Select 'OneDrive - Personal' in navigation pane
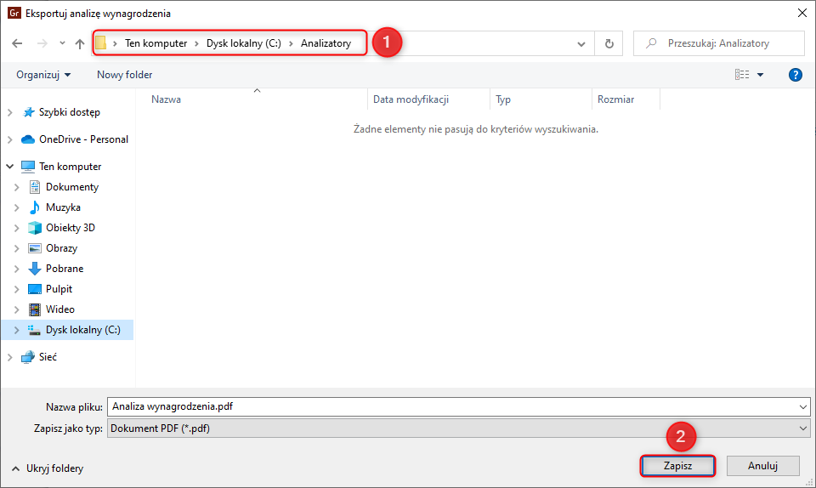816x488 pixels. 83,139
